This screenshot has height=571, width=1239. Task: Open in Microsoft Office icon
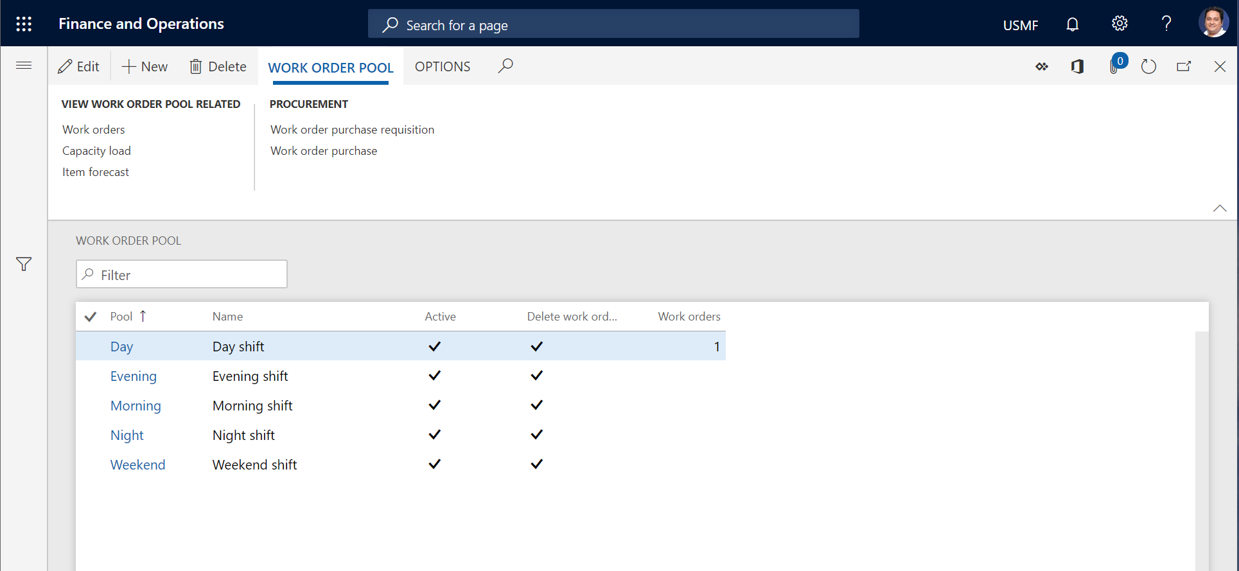pos(1077,66)
